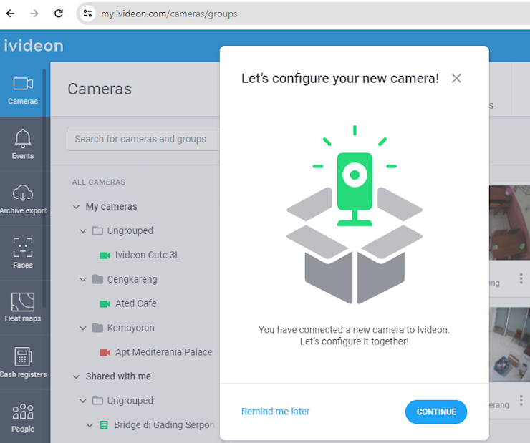Open the Heat maps section
530x443 pixels.
[x=23, y=306]
